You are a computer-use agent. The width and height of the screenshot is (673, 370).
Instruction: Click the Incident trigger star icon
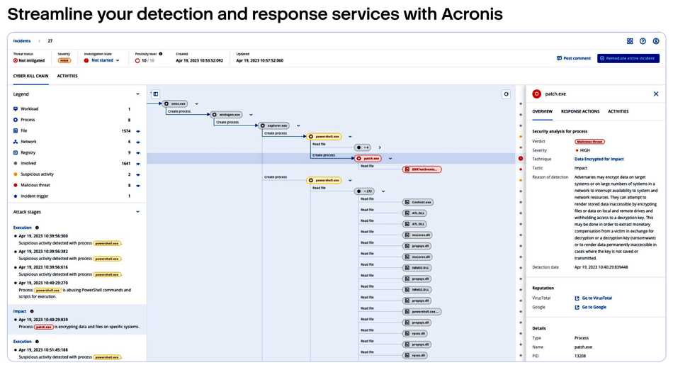(16, 196)
